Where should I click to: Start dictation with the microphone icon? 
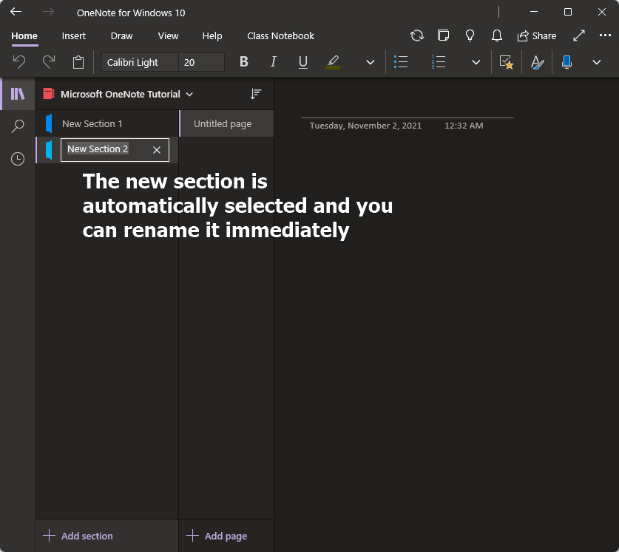click(x=566, y=62)
